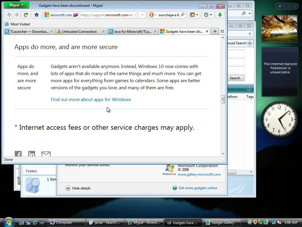Open the browser home page

pyautogui.click(x=36, y=15)
